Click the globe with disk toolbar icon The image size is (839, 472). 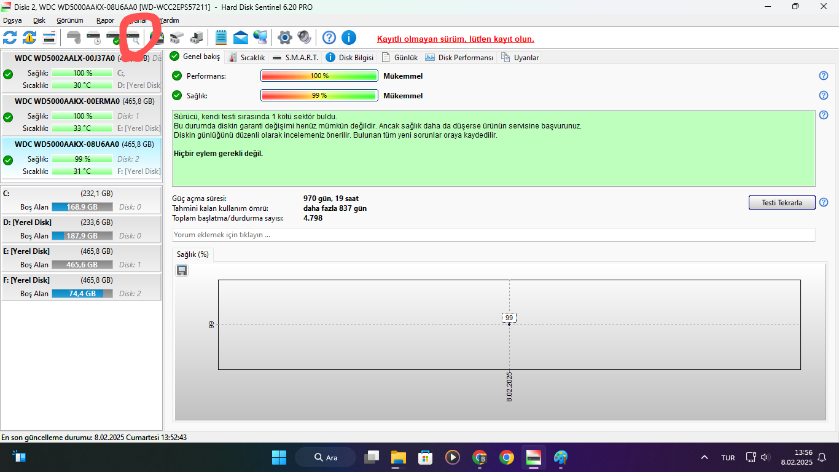tap(157, 37)
